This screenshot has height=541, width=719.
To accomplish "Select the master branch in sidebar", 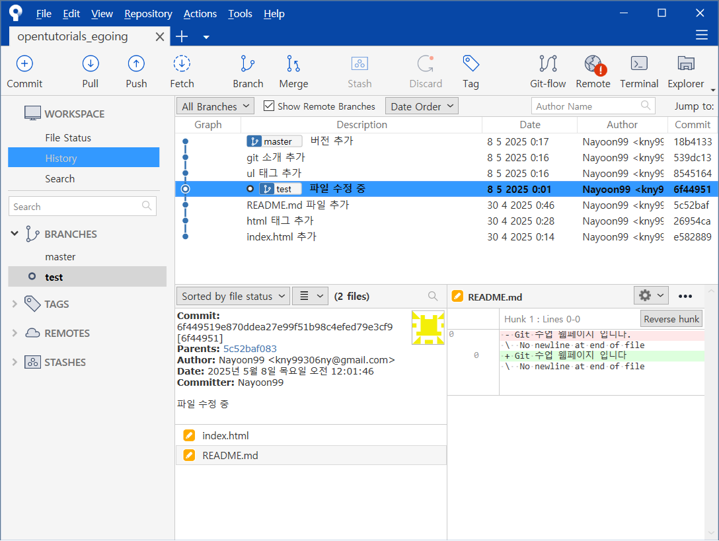I will tap(60, 257).
